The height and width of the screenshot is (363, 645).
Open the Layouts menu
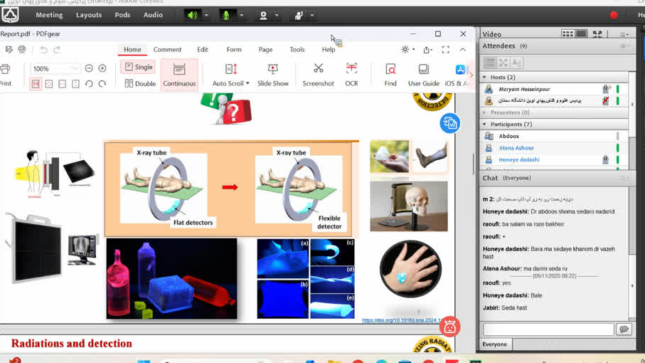[x=89, y=15]
